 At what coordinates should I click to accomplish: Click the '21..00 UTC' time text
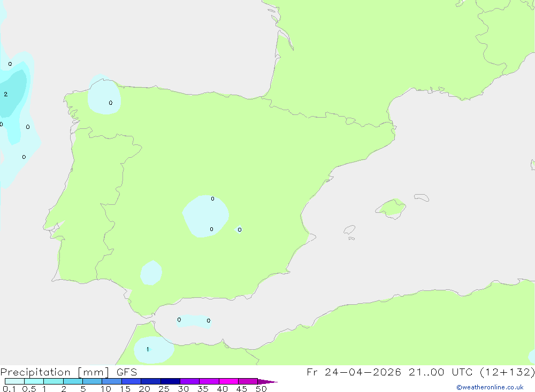440,372
